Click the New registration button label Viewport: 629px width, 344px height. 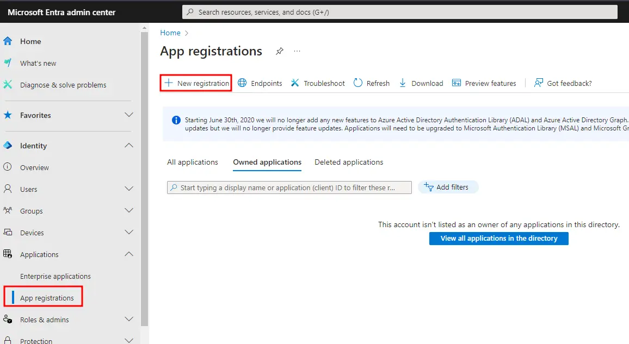203,83
